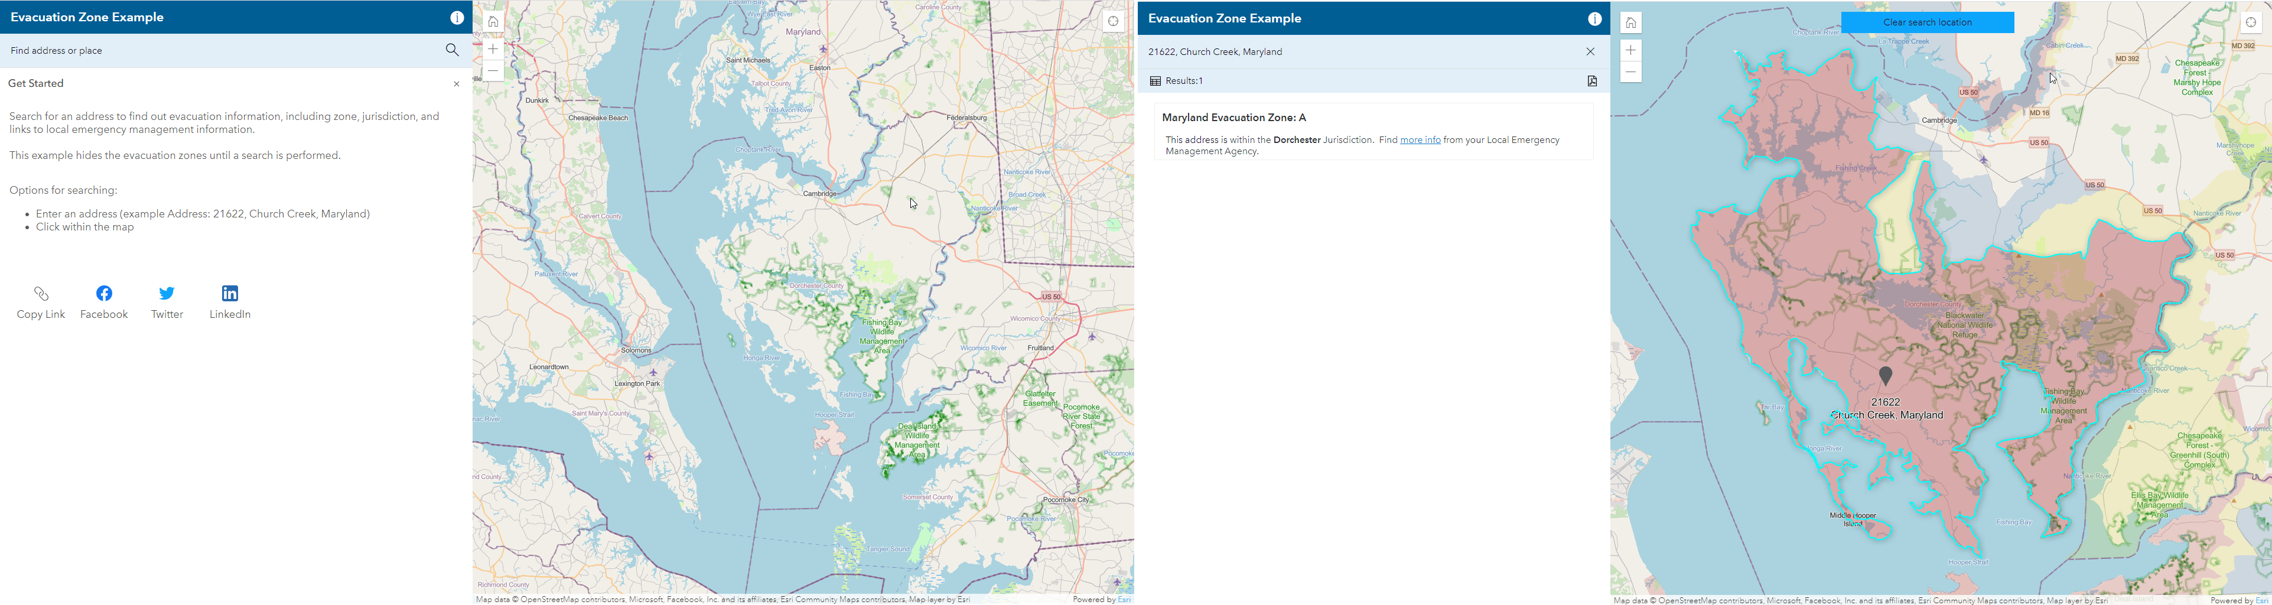
Task: Click the Copy Link icon
Action: [x=41, y=294]
